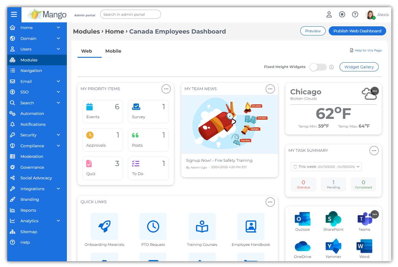Open the Social Advocacy section
This screenshot has width=398, height=267.
(x=37, y=178)
